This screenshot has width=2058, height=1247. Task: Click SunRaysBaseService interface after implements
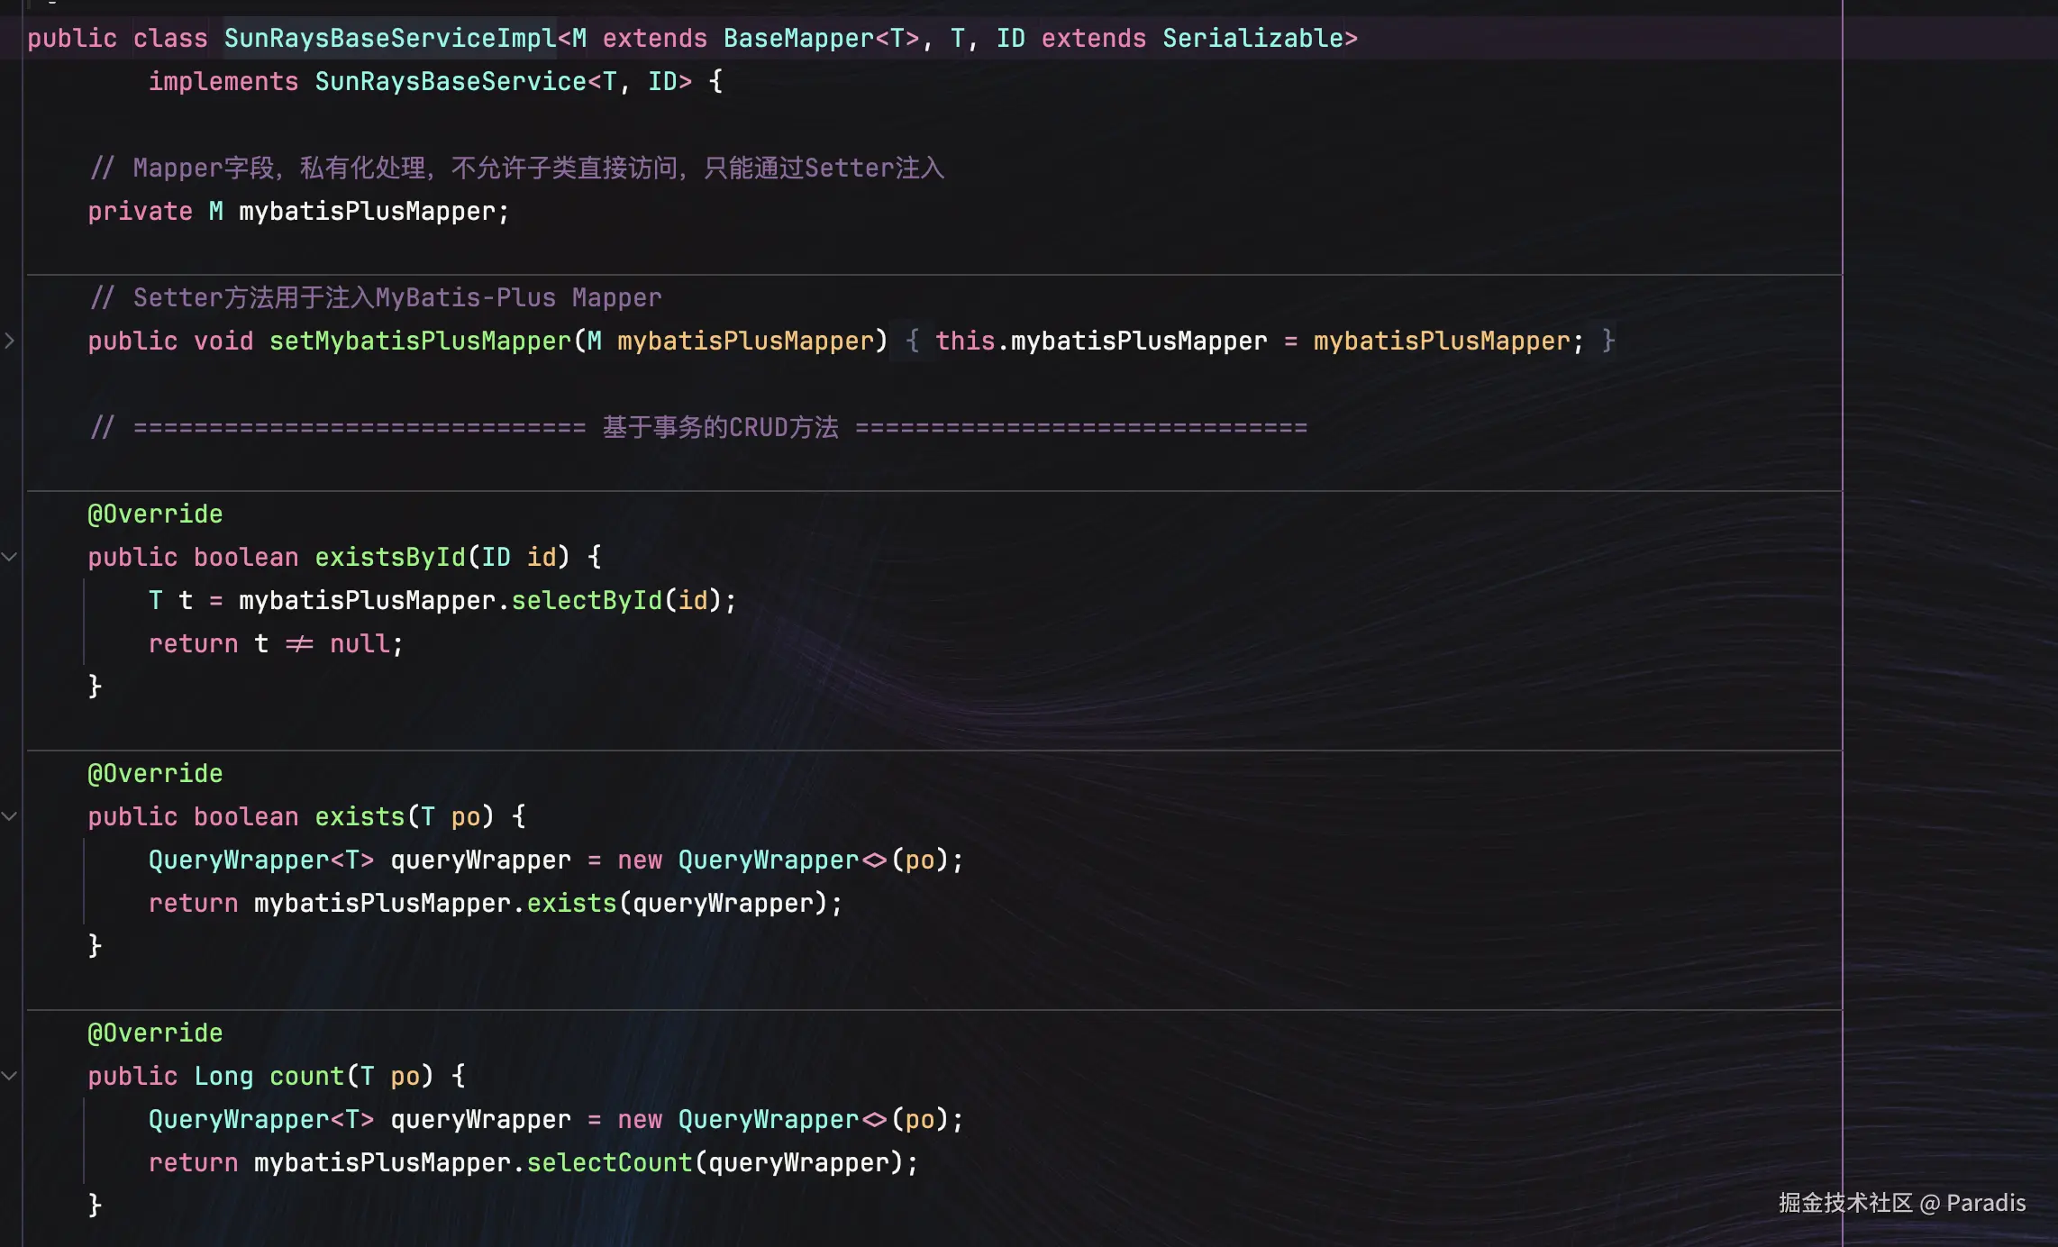click(x=451, y=81)
